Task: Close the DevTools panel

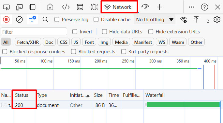Action: [217, 7]
